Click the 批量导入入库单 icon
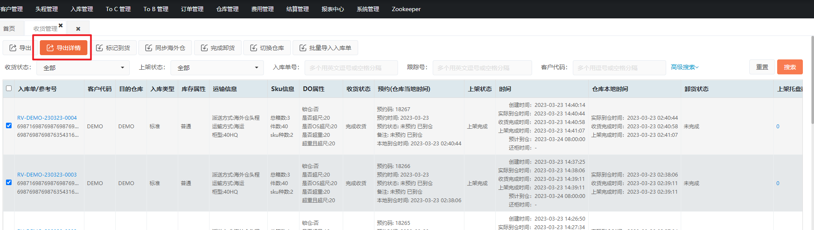 303,48
